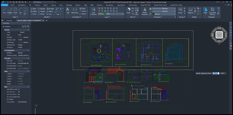The image size is (233, 115).
Task: Expand the Modify panel flyout
Action: click(x=47, y=17)
